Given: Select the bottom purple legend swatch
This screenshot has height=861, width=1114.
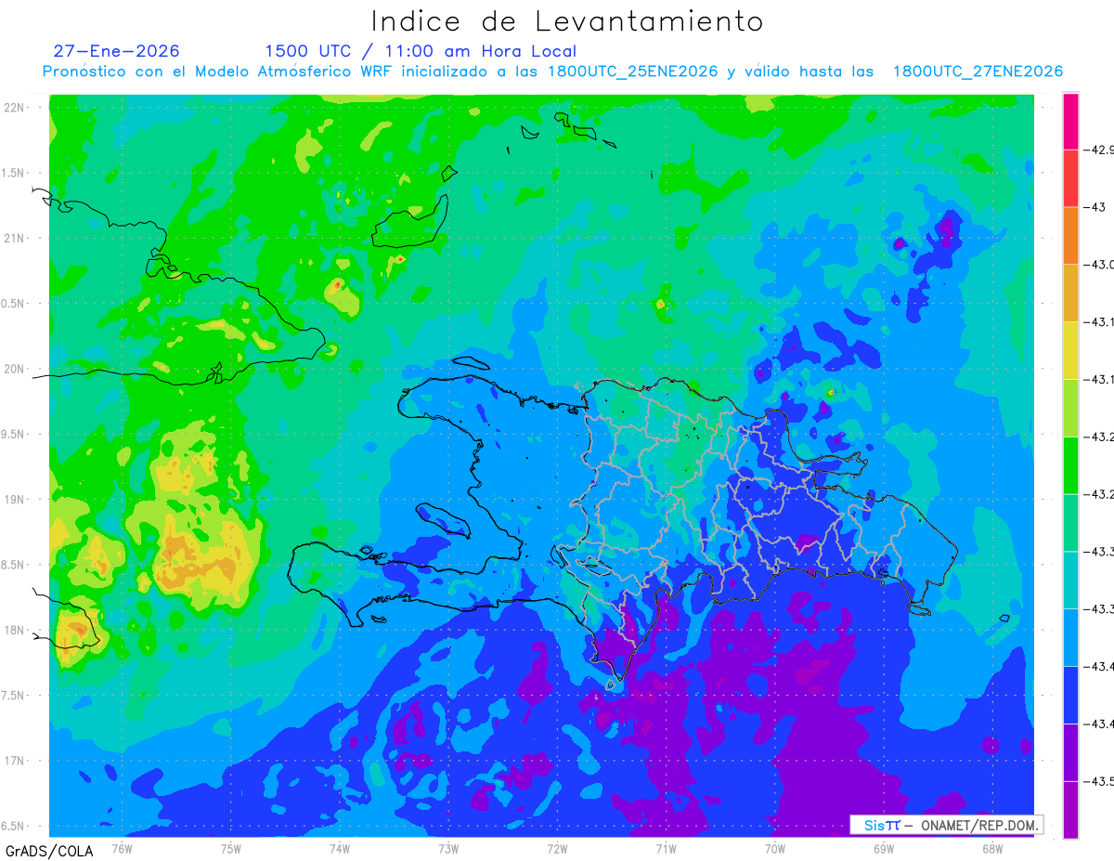Looking at the screenshot, I should [1070, 810].
